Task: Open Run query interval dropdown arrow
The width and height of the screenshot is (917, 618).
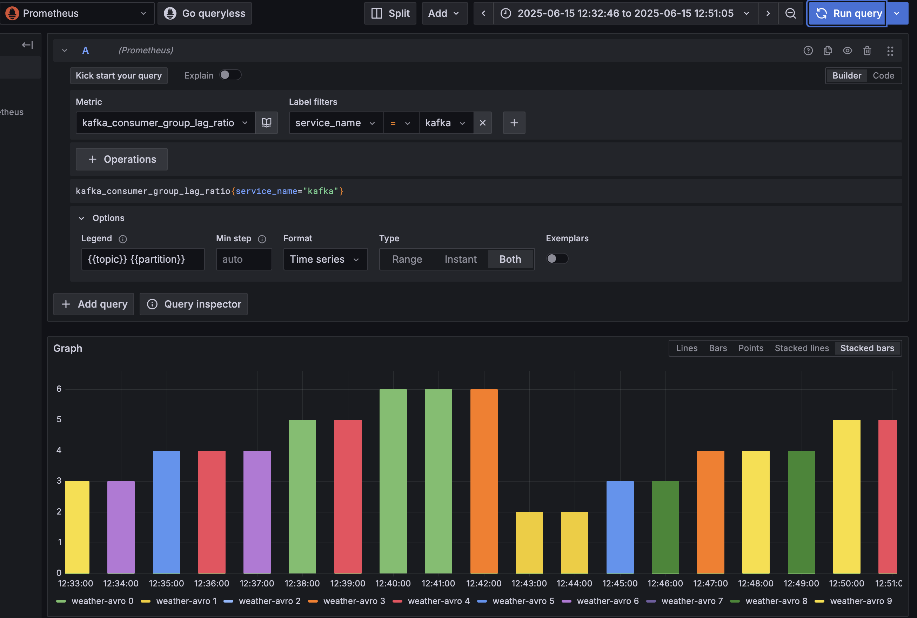Action: [897, 13]
